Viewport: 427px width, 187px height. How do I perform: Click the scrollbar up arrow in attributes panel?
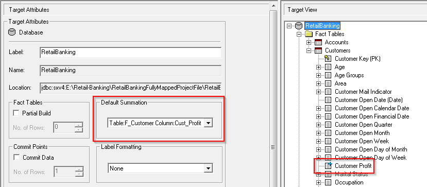tap(273, 5)
